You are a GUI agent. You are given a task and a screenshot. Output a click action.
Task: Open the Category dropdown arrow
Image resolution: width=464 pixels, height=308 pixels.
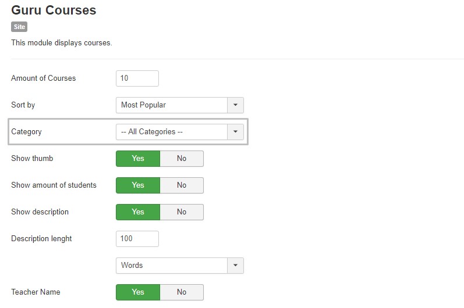coord(235,132)
